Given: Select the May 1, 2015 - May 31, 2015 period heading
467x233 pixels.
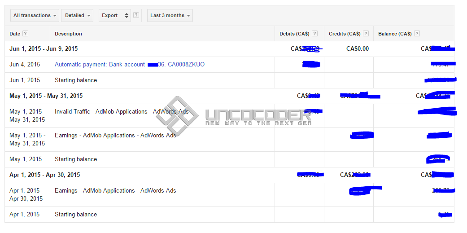Looking at the screenshot, I should pyautogui.click(x=46, y=96).
